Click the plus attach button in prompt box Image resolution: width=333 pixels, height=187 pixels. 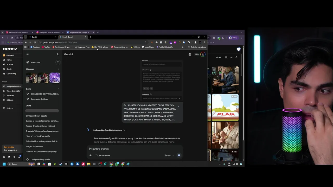(91, 155)
